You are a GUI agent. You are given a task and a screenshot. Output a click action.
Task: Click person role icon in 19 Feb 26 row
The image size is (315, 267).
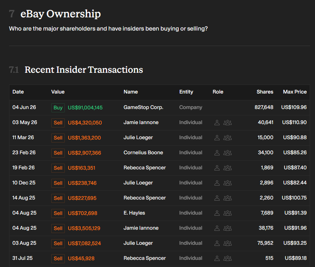(x=217, y=168)
